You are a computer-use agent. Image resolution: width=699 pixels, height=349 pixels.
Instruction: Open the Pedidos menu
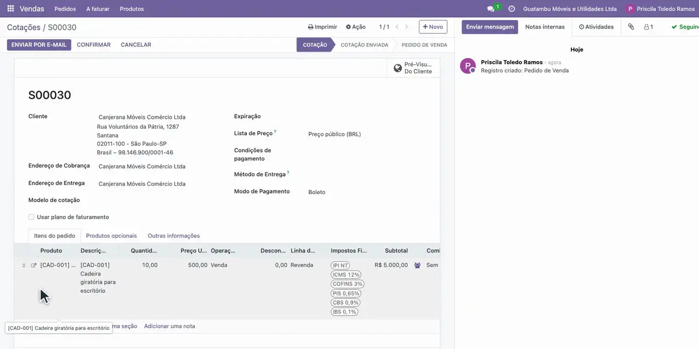(66, 9)
